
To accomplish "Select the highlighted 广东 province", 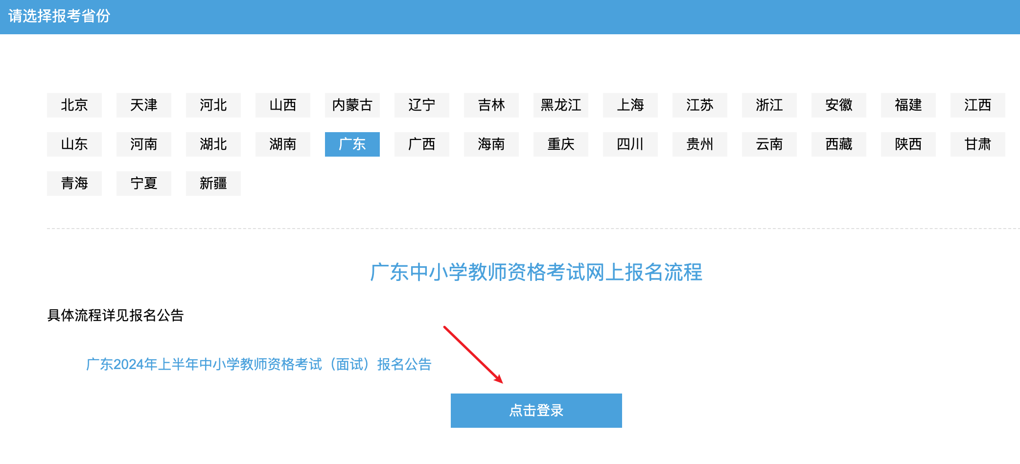I will point(352,144).
